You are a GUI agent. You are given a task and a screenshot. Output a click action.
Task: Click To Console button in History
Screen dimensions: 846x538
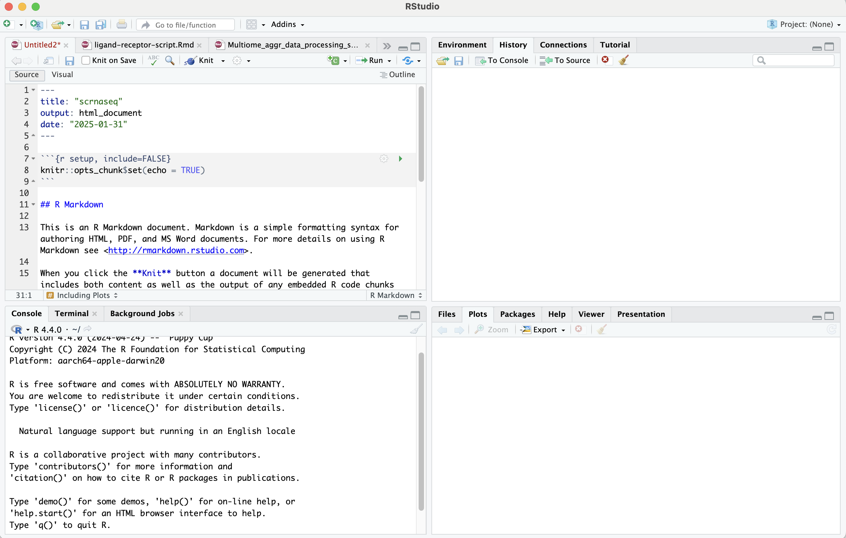click(502, 61)
